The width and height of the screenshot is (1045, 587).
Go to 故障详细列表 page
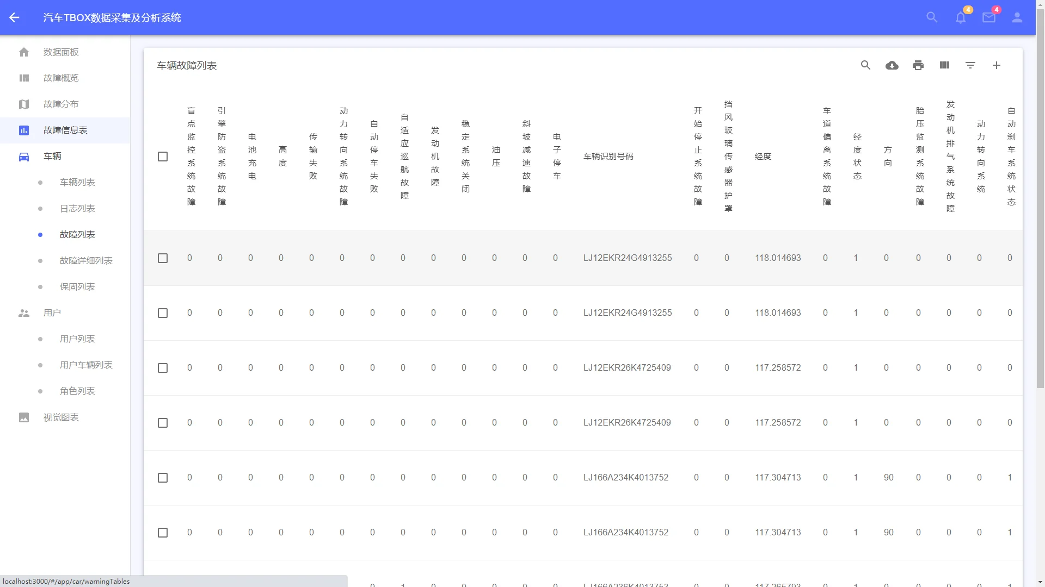click(x=86, y=261)
